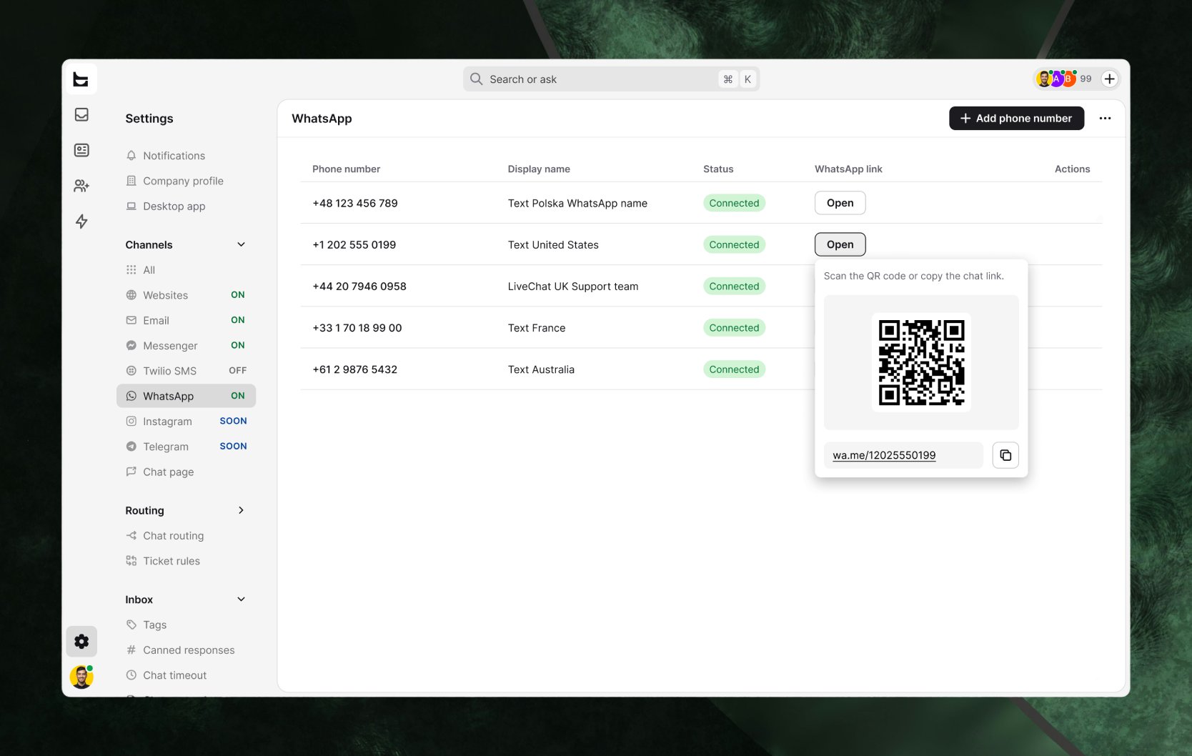Select the Twilio SMS channel
This screenshot has width=1192, height=756.
tap(186, 371)
